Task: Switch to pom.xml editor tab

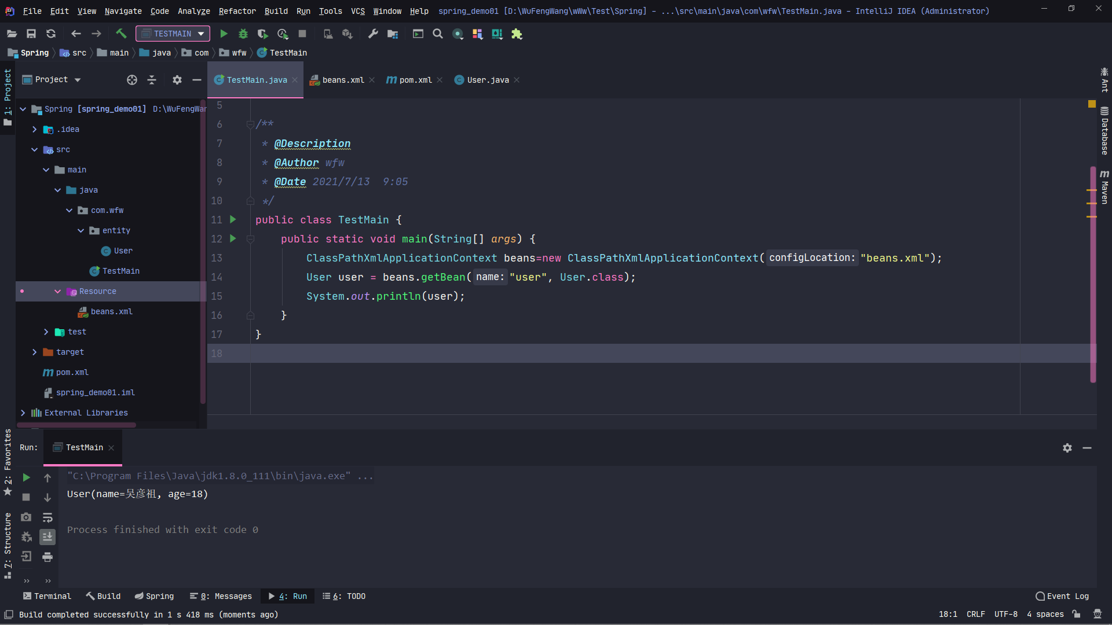Action: click(x=415, y=80)
